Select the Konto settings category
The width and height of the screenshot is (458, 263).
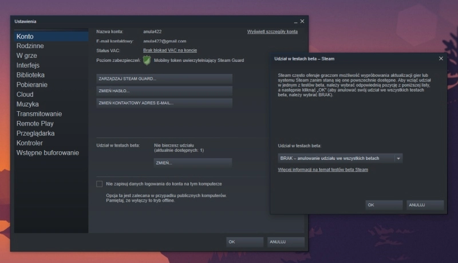click(51, 37)
